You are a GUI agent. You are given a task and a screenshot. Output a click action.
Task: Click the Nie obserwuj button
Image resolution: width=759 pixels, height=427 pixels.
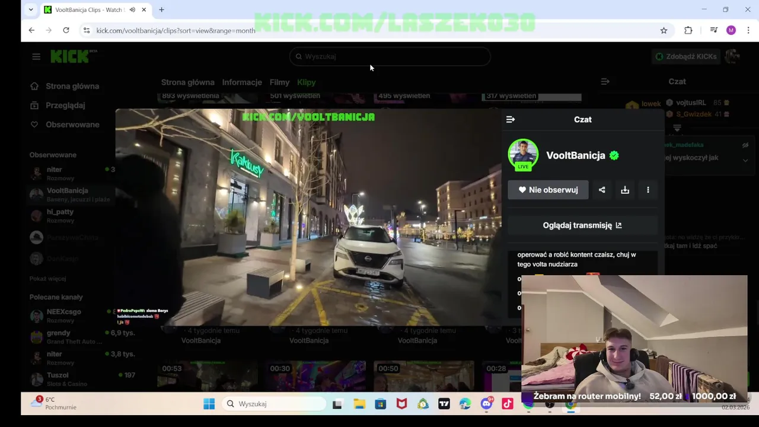pos(548,190)
